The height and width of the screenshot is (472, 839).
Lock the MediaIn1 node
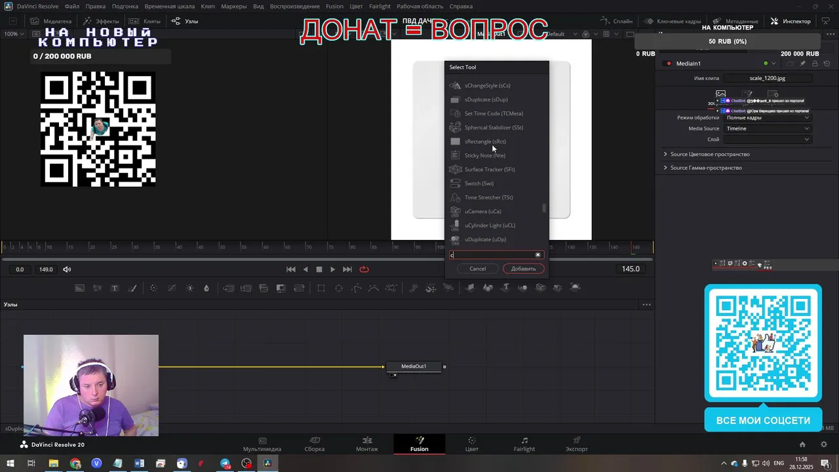[815, 64]
